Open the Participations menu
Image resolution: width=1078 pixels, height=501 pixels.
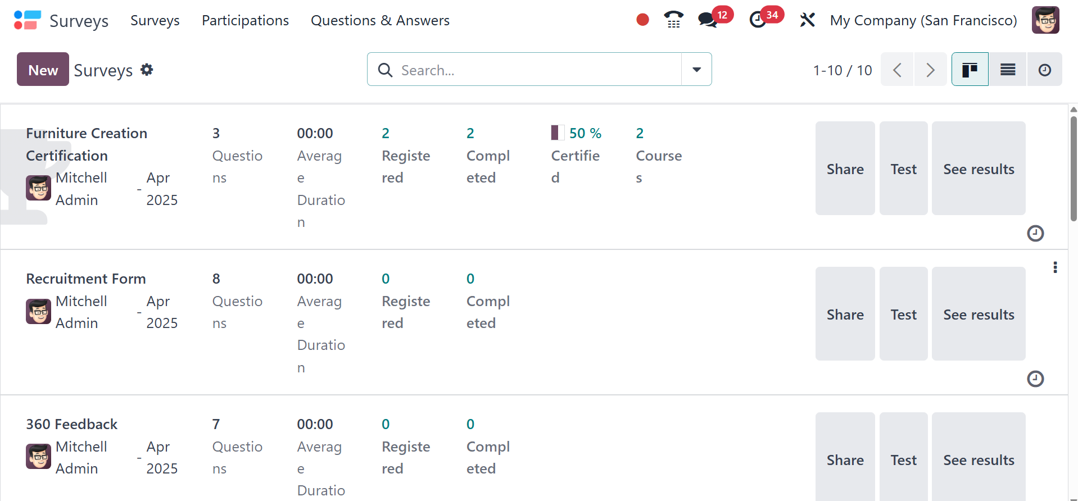click(x=245, y=20)
